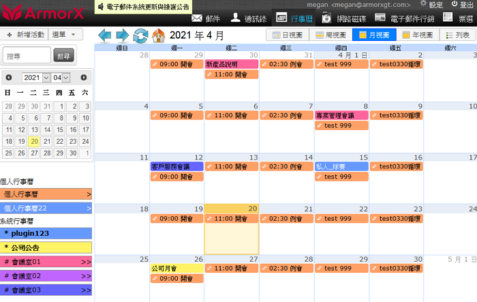477x302 pixels.
Task: Open 通訊錄 contacts from the top navigation
Action: pyautogui.click(x=245, y=18)
